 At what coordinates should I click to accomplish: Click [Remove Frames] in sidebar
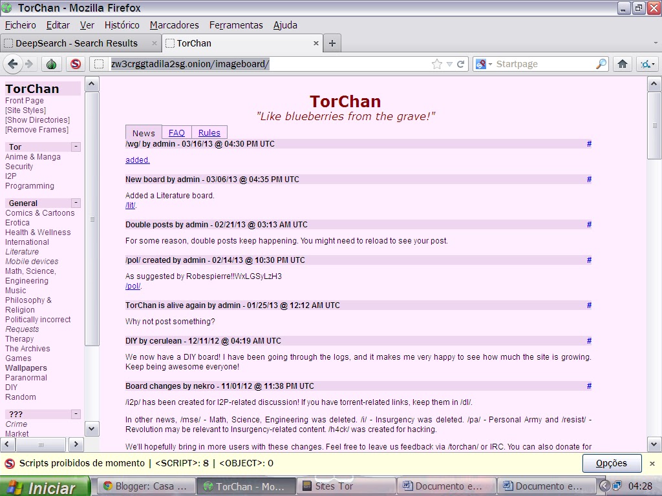click(x=37, y=129)
